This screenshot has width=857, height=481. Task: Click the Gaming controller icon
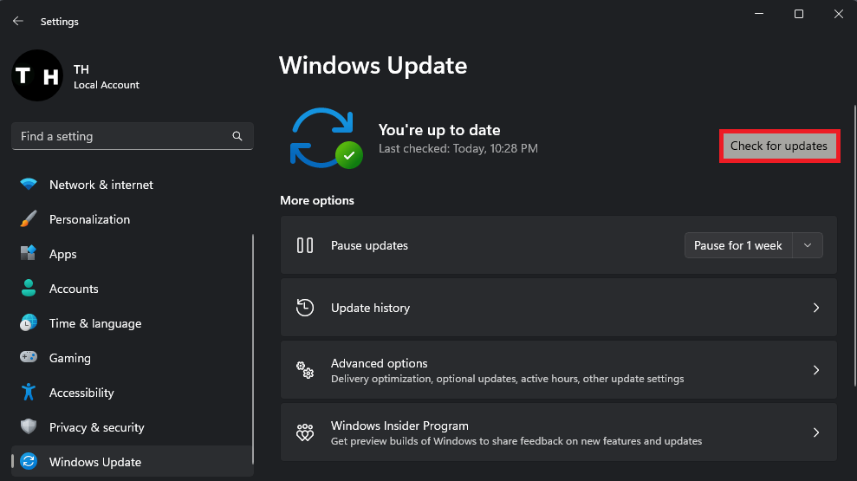[x=29, y=357]
